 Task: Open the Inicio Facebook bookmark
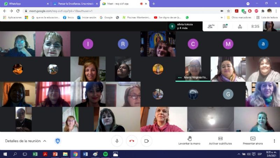coord(68,17)
